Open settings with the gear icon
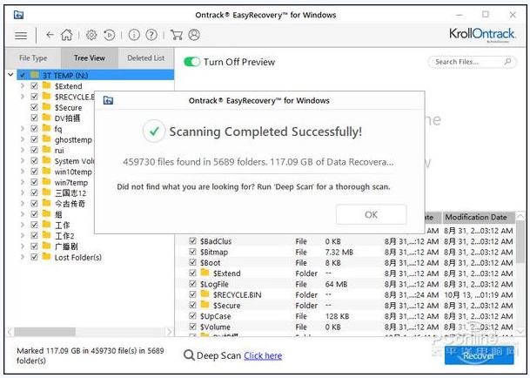The height and width of the screenshot is (378, 530). coord(91,35)
